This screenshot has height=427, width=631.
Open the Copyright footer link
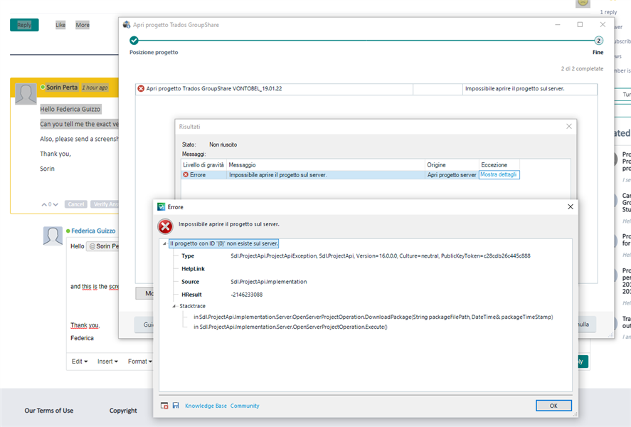[123, 411]
